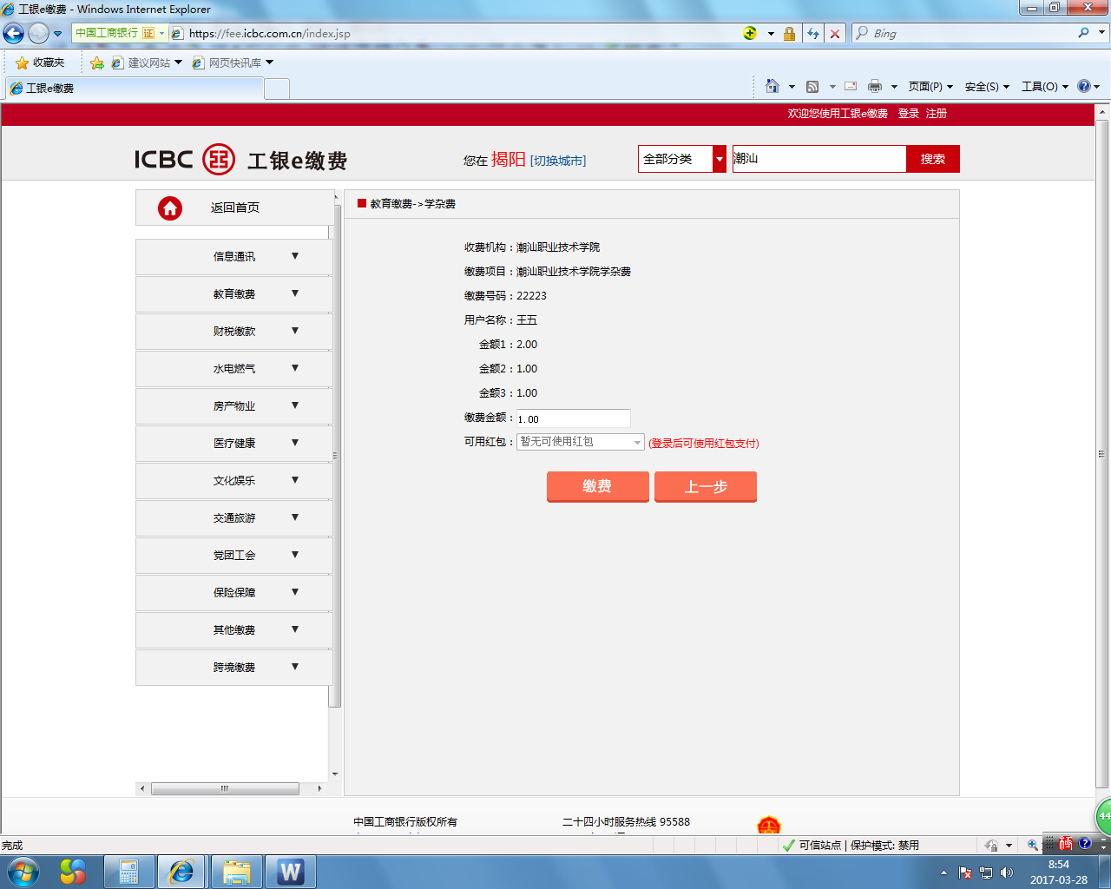The height and width of the screenshot is (889, 1111).
Task: Expand the 党团工会 category
Action: tap(234, 556)
